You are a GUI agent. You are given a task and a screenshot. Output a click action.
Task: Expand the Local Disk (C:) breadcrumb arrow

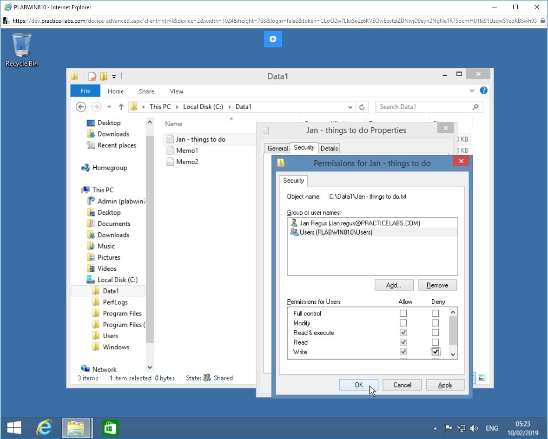point(230,107)
